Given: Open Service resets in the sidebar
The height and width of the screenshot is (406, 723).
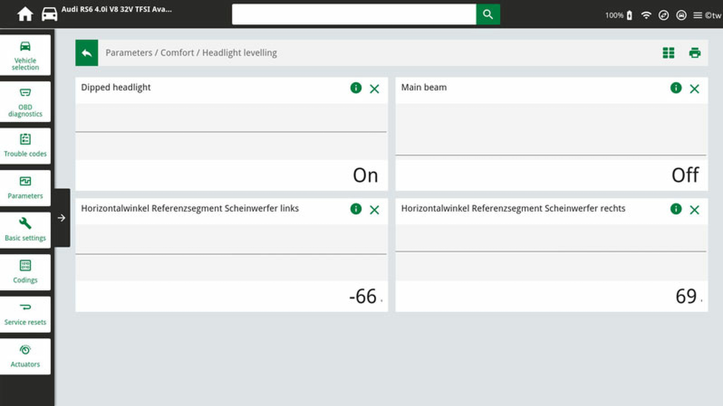Looking at the screenshot, I should 25,314.
